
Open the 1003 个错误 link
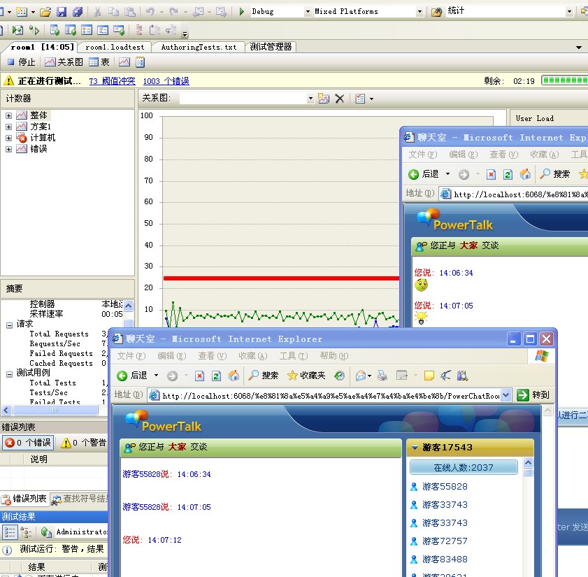click(166, 81)
